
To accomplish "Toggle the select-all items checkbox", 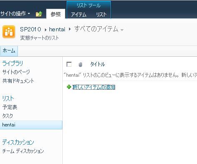I will 69,64.
